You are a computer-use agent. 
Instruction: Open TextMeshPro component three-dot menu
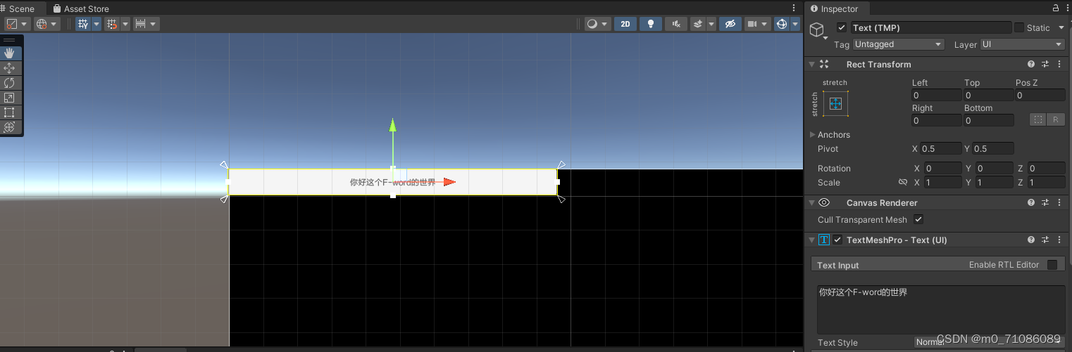point(1059,240)
